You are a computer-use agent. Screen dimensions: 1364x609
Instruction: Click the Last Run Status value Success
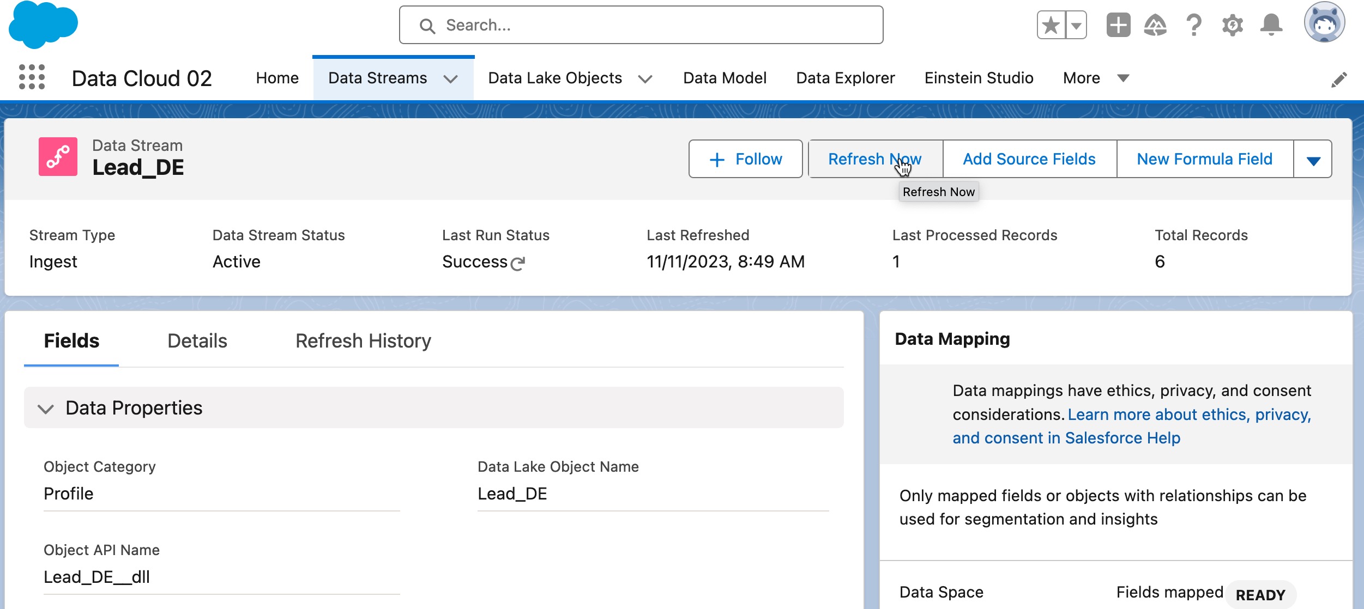coord(475,262)
